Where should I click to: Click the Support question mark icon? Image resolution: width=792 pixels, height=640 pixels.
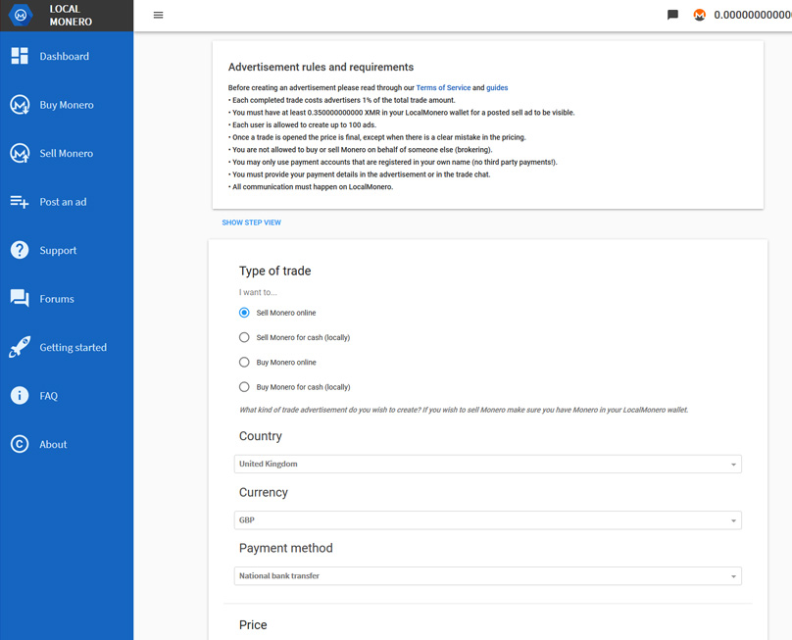coord(20,250)
